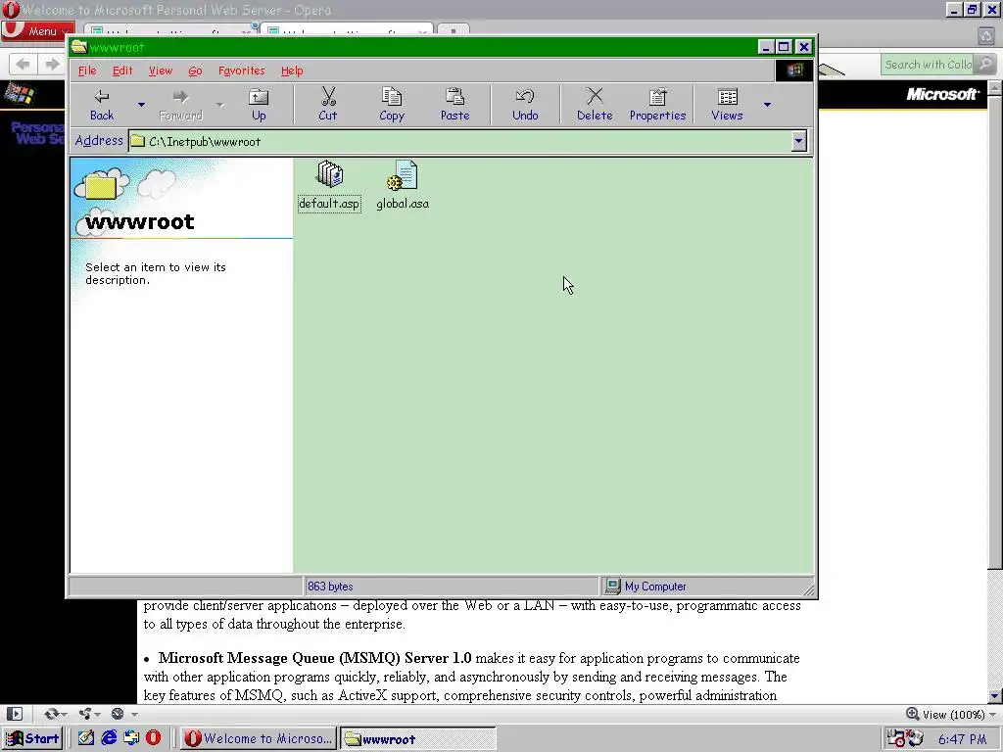The width and height of the screenshot is (1003, 752).
Task: Open the Go menu
Action: (x=195, y=70)
